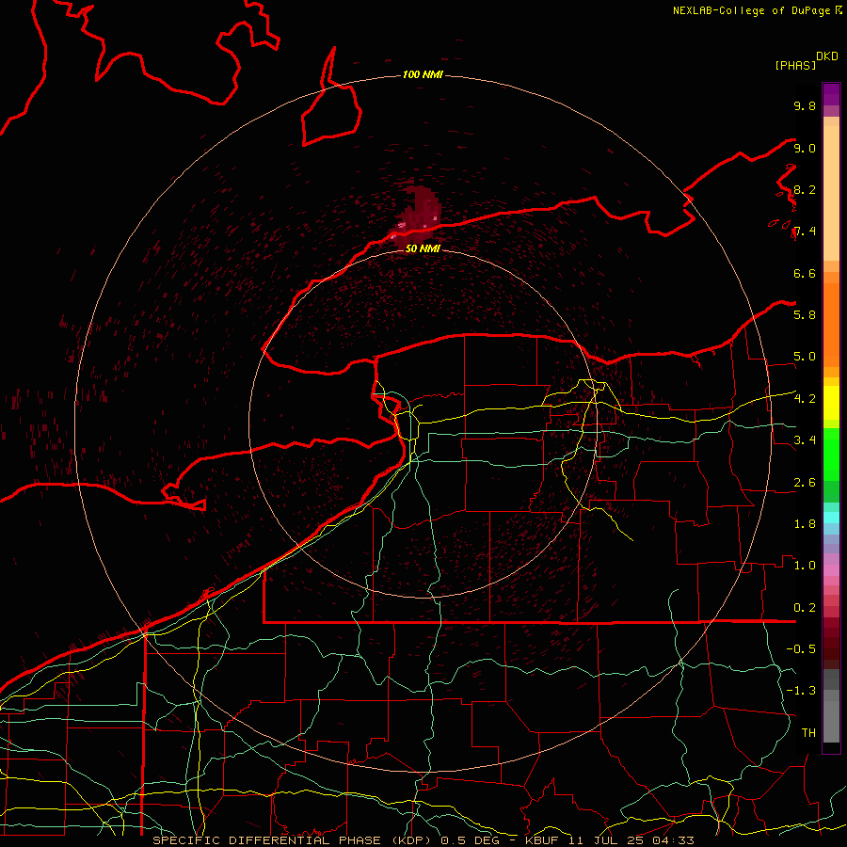The height and width of the screenshot is (847, 847).
Task: Click the 9.0 legend value
Action: tap(805, 148)
